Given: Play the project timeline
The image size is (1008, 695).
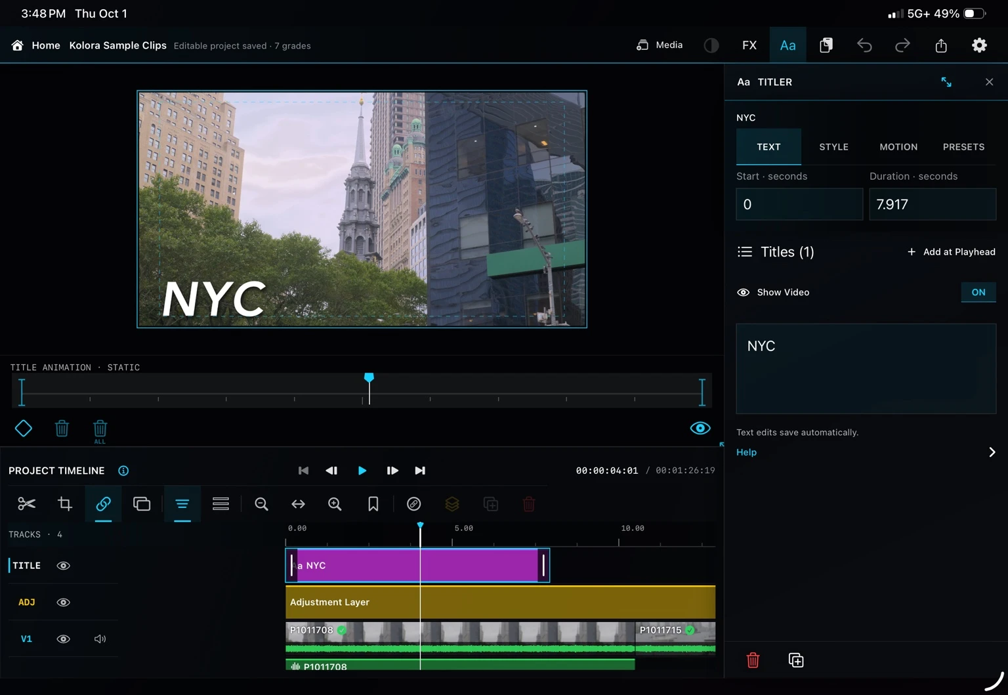Looking at the screenshot, I should (x=362, y=471).
